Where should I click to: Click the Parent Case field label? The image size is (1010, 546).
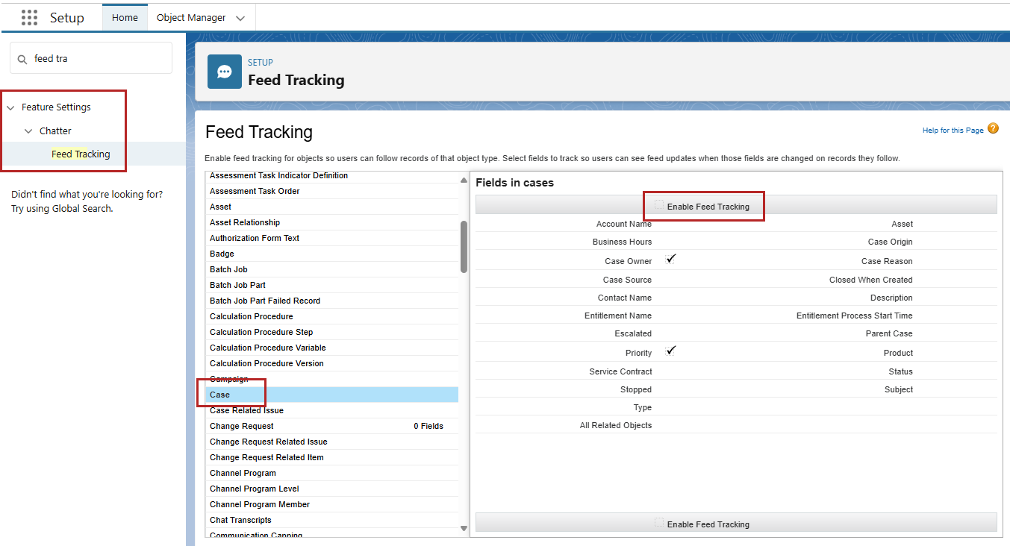[x=889, y=333]
